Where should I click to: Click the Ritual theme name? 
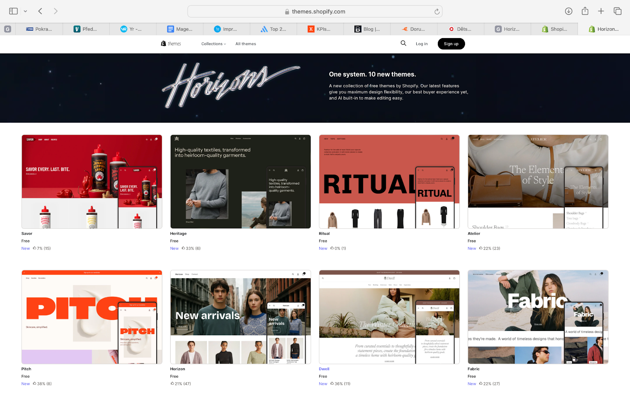pos(324,234)
